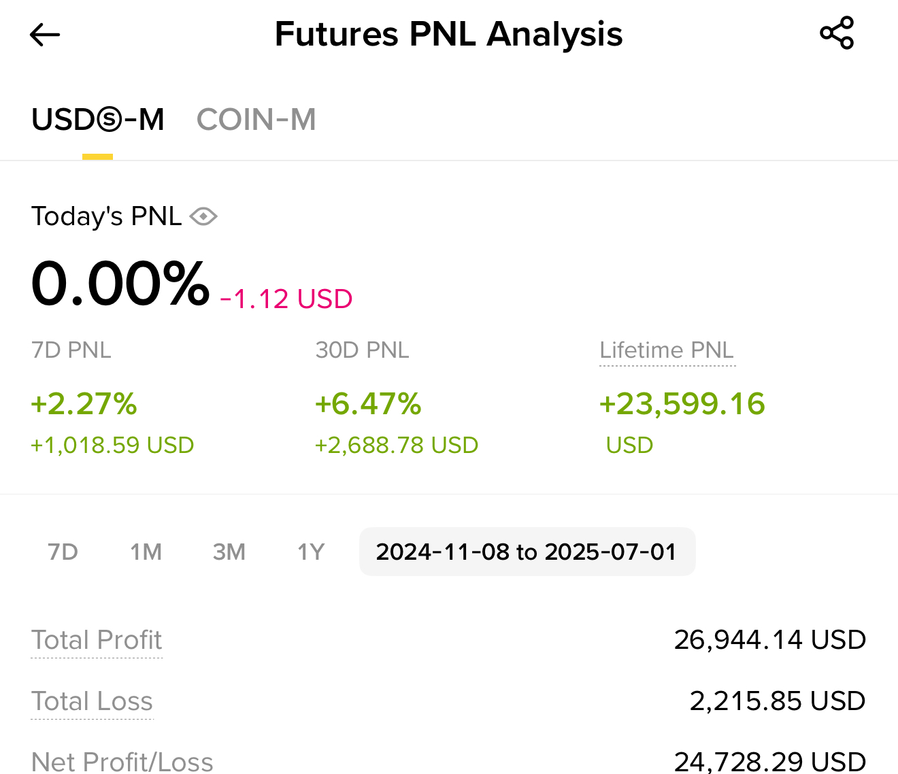The height and width of the screenshot is (774, 898).
Task: Tap the share icon at top right
Action: 837,33
